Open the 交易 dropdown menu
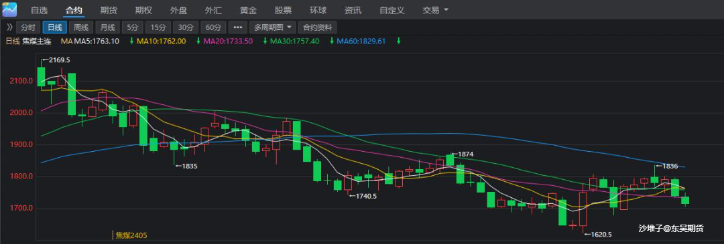Image resolution: width=724 pixels, height=244 pixels. pos(435,10)
